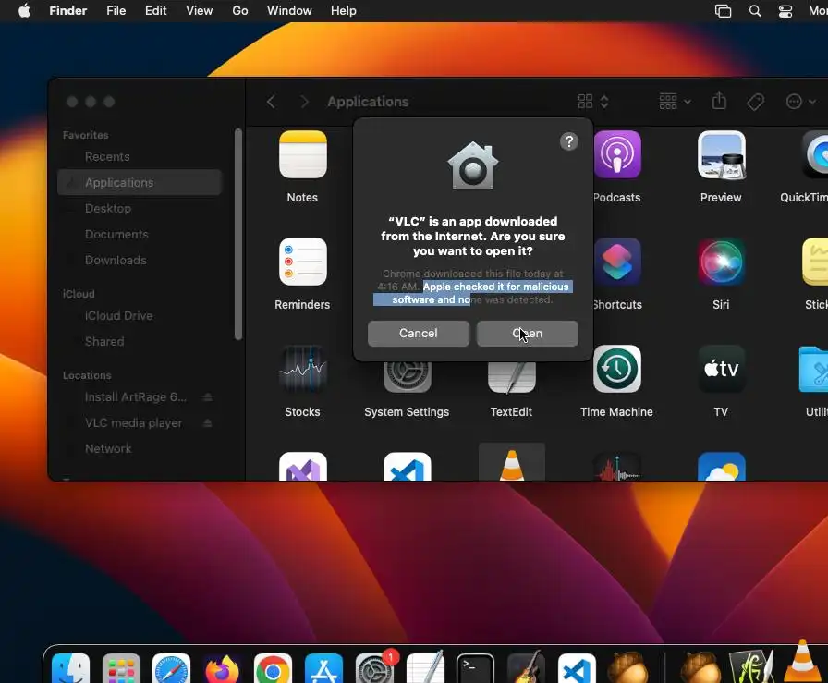Open the More actions ellipsis dropdown
Image resolution: width=828 pixels, height=683 pixels.
(x=801, y=102)
